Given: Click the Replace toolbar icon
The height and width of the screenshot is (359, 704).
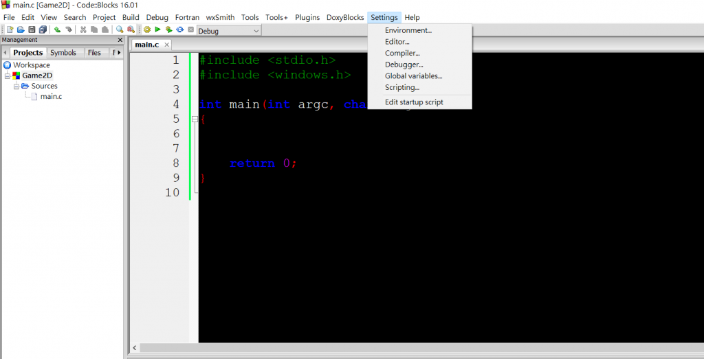Looking at the screenshot, I should point(131,30).
